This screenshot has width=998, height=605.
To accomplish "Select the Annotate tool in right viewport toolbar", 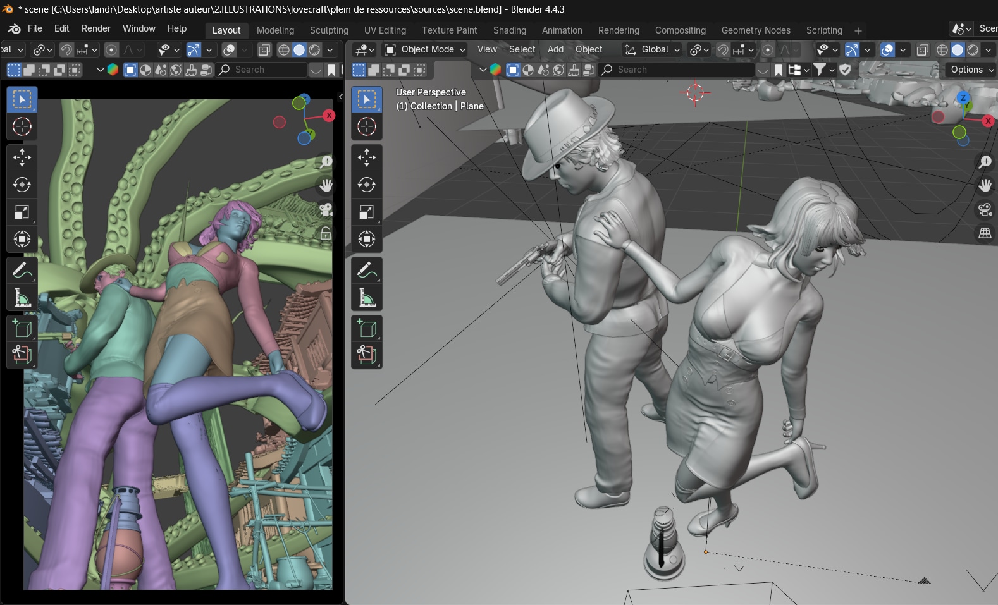I will 367,270.
